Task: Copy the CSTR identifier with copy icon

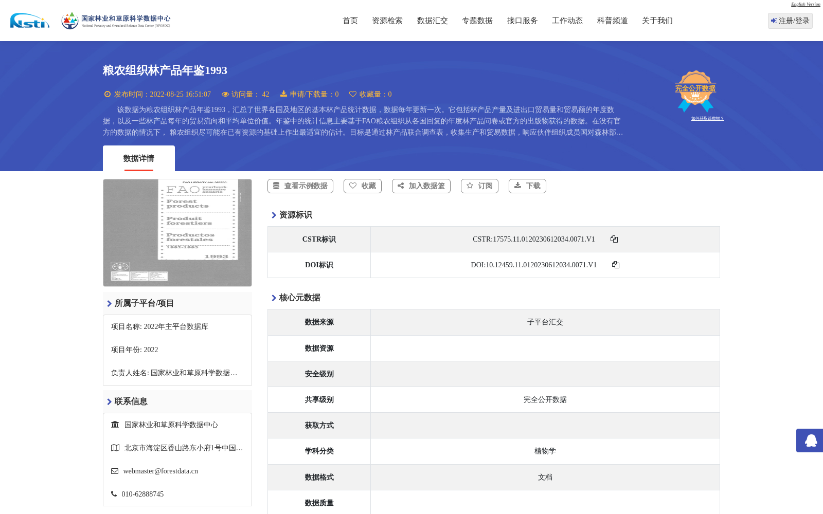Action: coord(614,239)
